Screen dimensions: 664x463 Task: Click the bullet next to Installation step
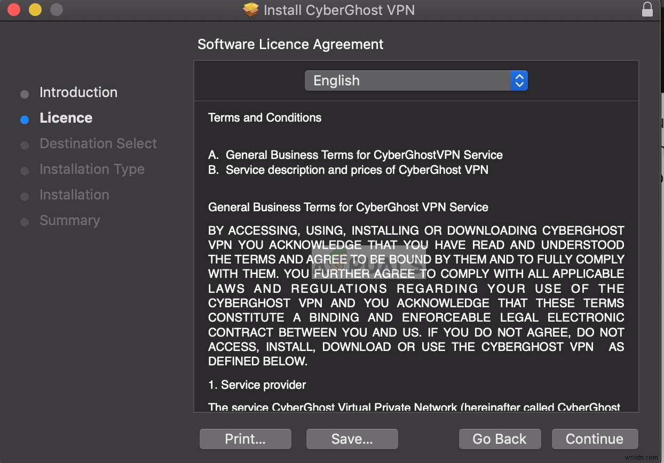point(25,196)
